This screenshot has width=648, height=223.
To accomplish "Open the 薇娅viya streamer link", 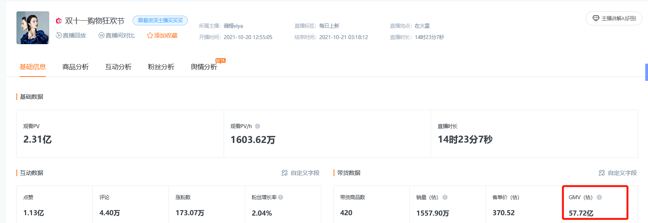I will click(x=233, y=26).
